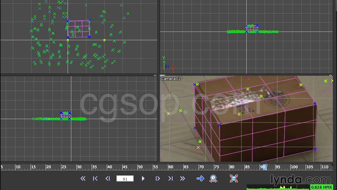This screenshot has width=337, height=190.
Task: Click the Camera02* viewport label
Action: click(171, 79)
